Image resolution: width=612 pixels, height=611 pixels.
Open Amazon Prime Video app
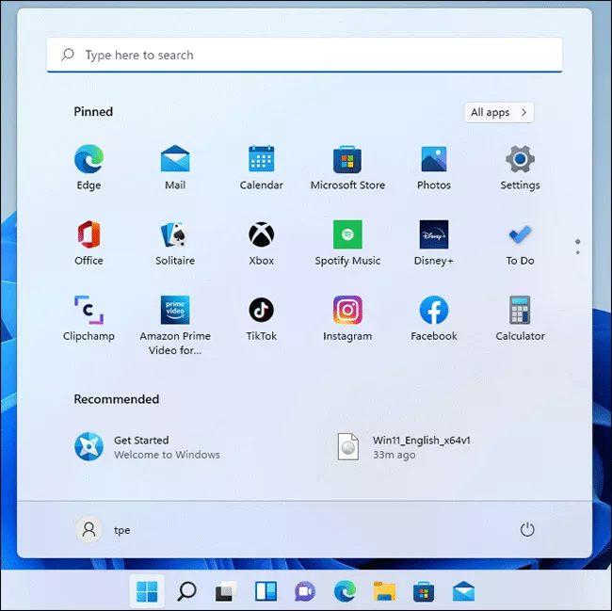click(x=175, y=325)
